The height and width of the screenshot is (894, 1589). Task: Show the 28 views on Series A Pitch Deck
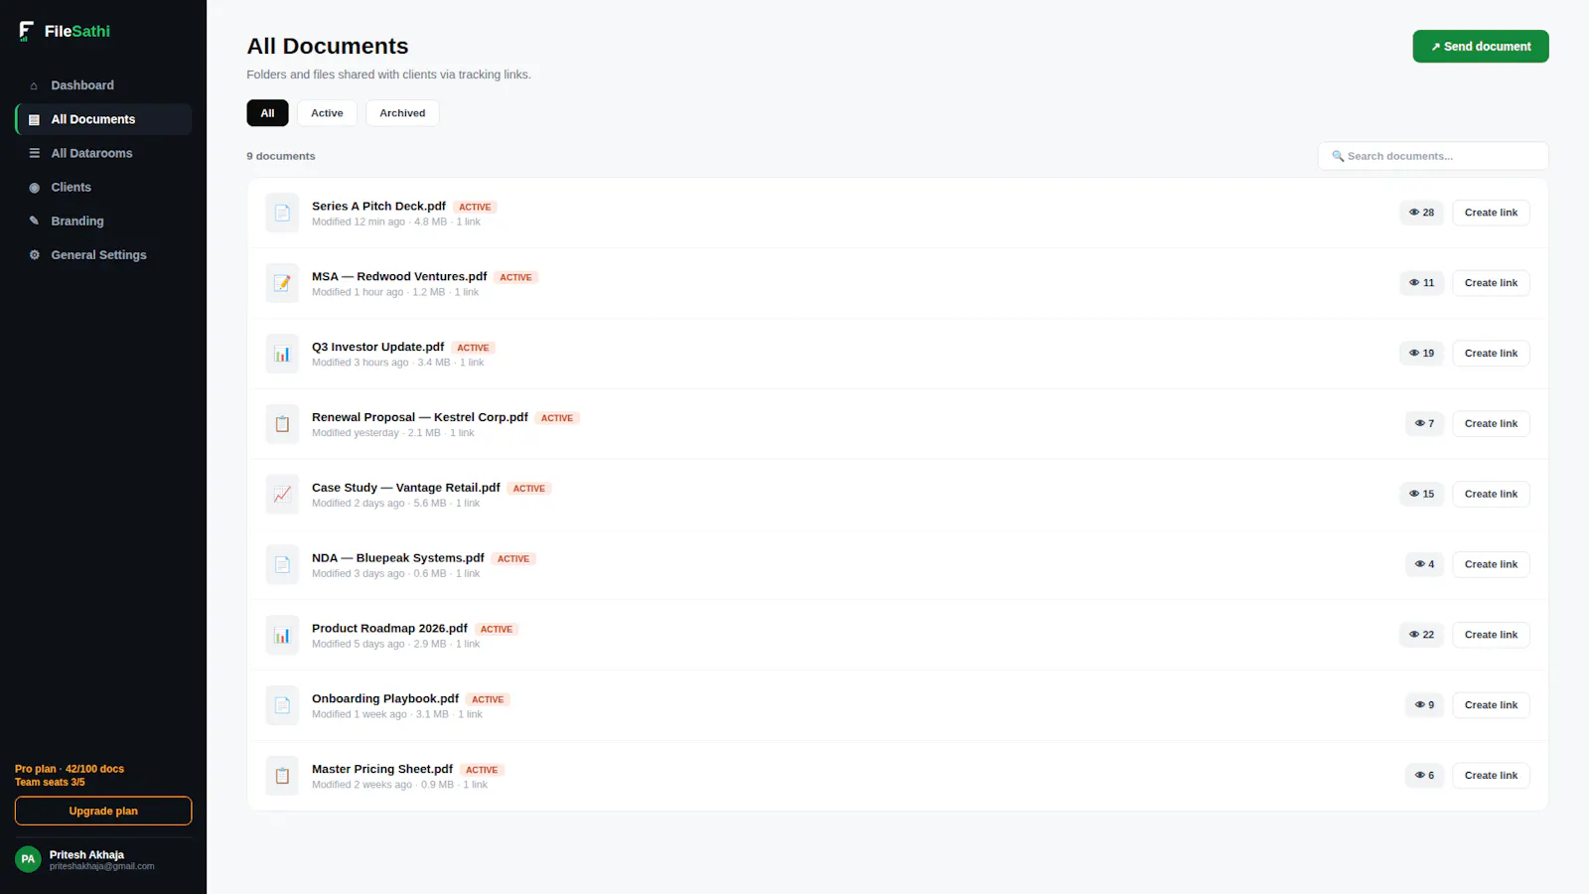pyautogui.click(x=1421, y=213)
